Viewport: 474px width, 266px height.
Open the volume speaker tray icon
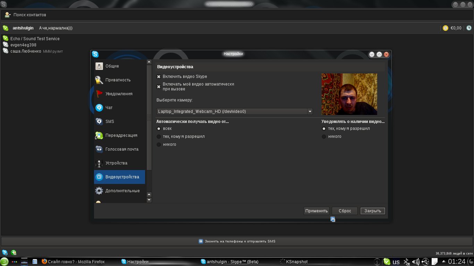415,262
